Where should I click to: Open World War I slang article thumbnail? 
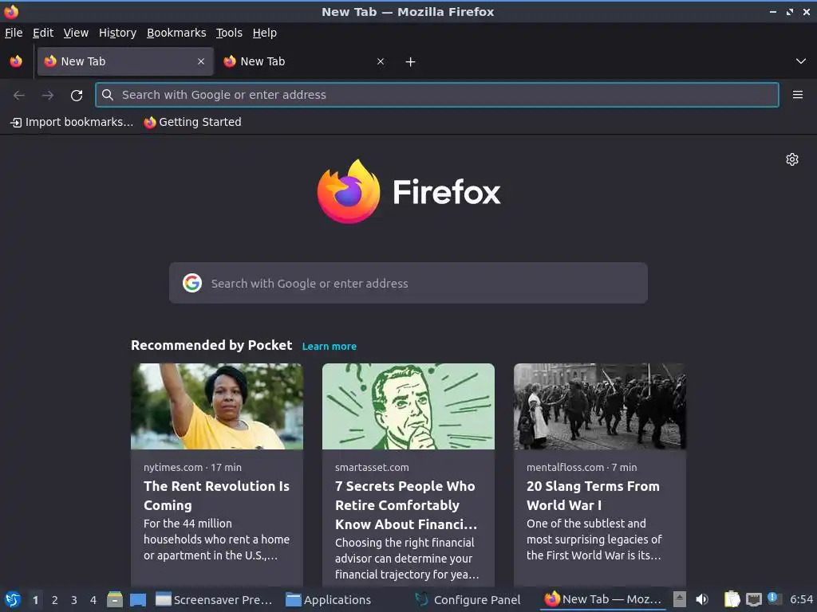pos(600,406)
